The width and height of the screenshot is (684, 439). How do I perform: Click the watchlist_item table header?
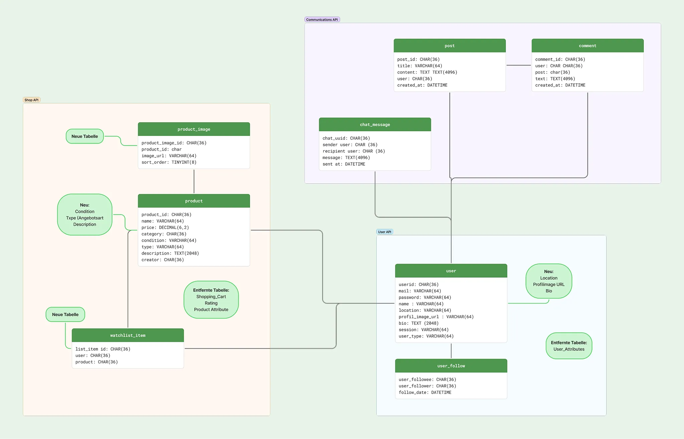(128, 335)
